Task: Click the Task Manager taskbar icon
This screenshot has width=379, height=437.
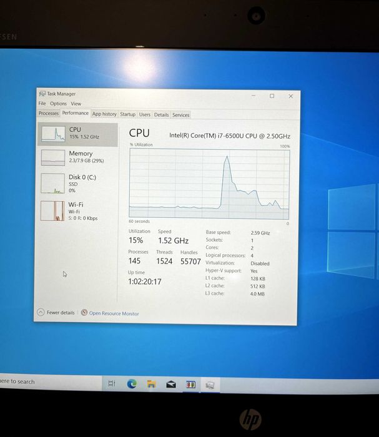Action: (x=210, y=385)
